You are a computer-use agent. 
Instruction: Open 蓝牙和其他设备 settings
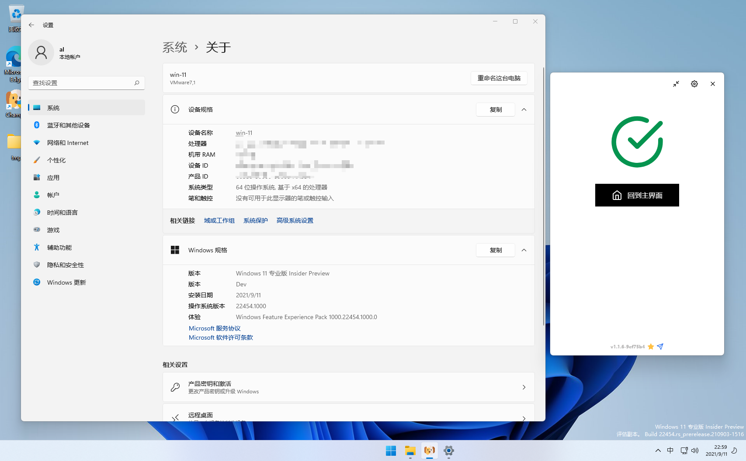87,125
